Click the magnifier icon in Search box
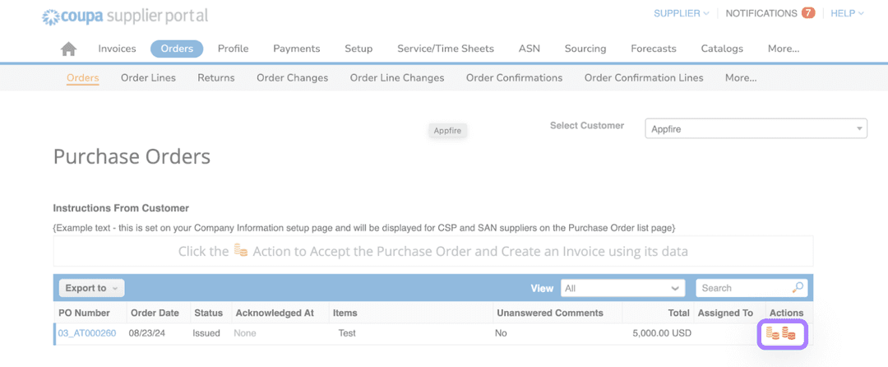The image size is (888, 367). pyautogui.click(x=798, y=288)
